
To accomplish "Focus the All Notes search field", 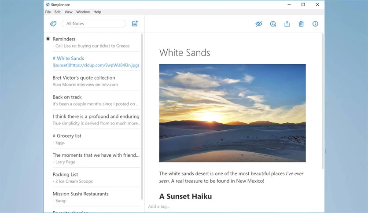I will click(94, 23).
